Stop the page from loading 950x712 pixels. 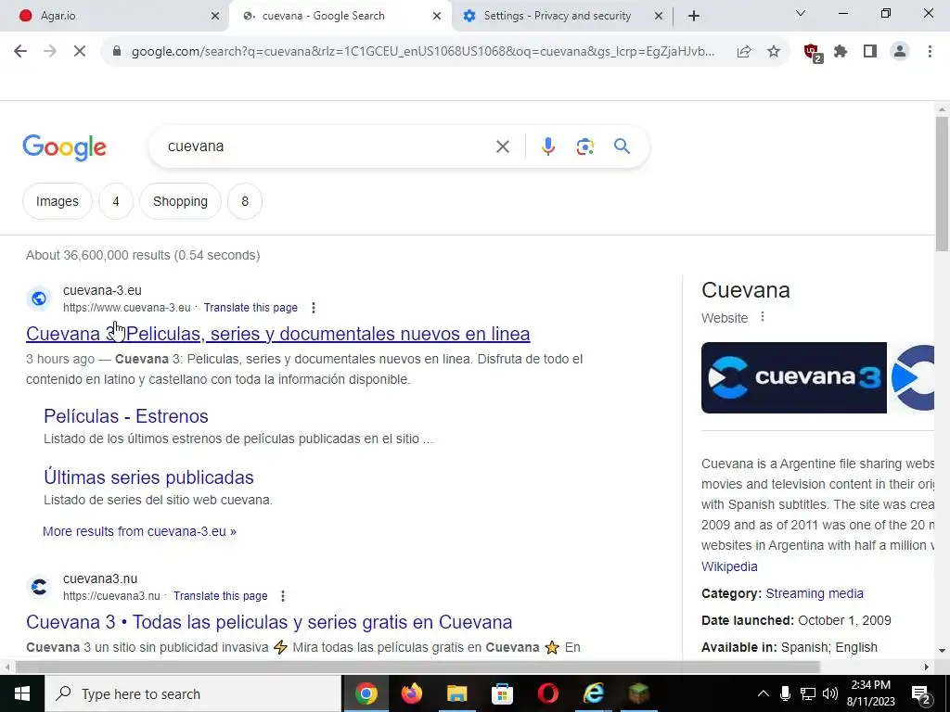click(x=80, y=52)
